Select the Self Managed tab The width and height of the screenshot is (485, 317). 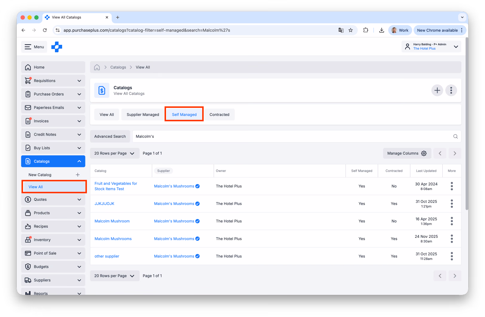click(184, 115)
